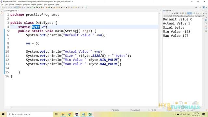Screen dimensions: 208x117
Task: Click Byte.MIN_VALUE on line 12
Action: [104, 60]
